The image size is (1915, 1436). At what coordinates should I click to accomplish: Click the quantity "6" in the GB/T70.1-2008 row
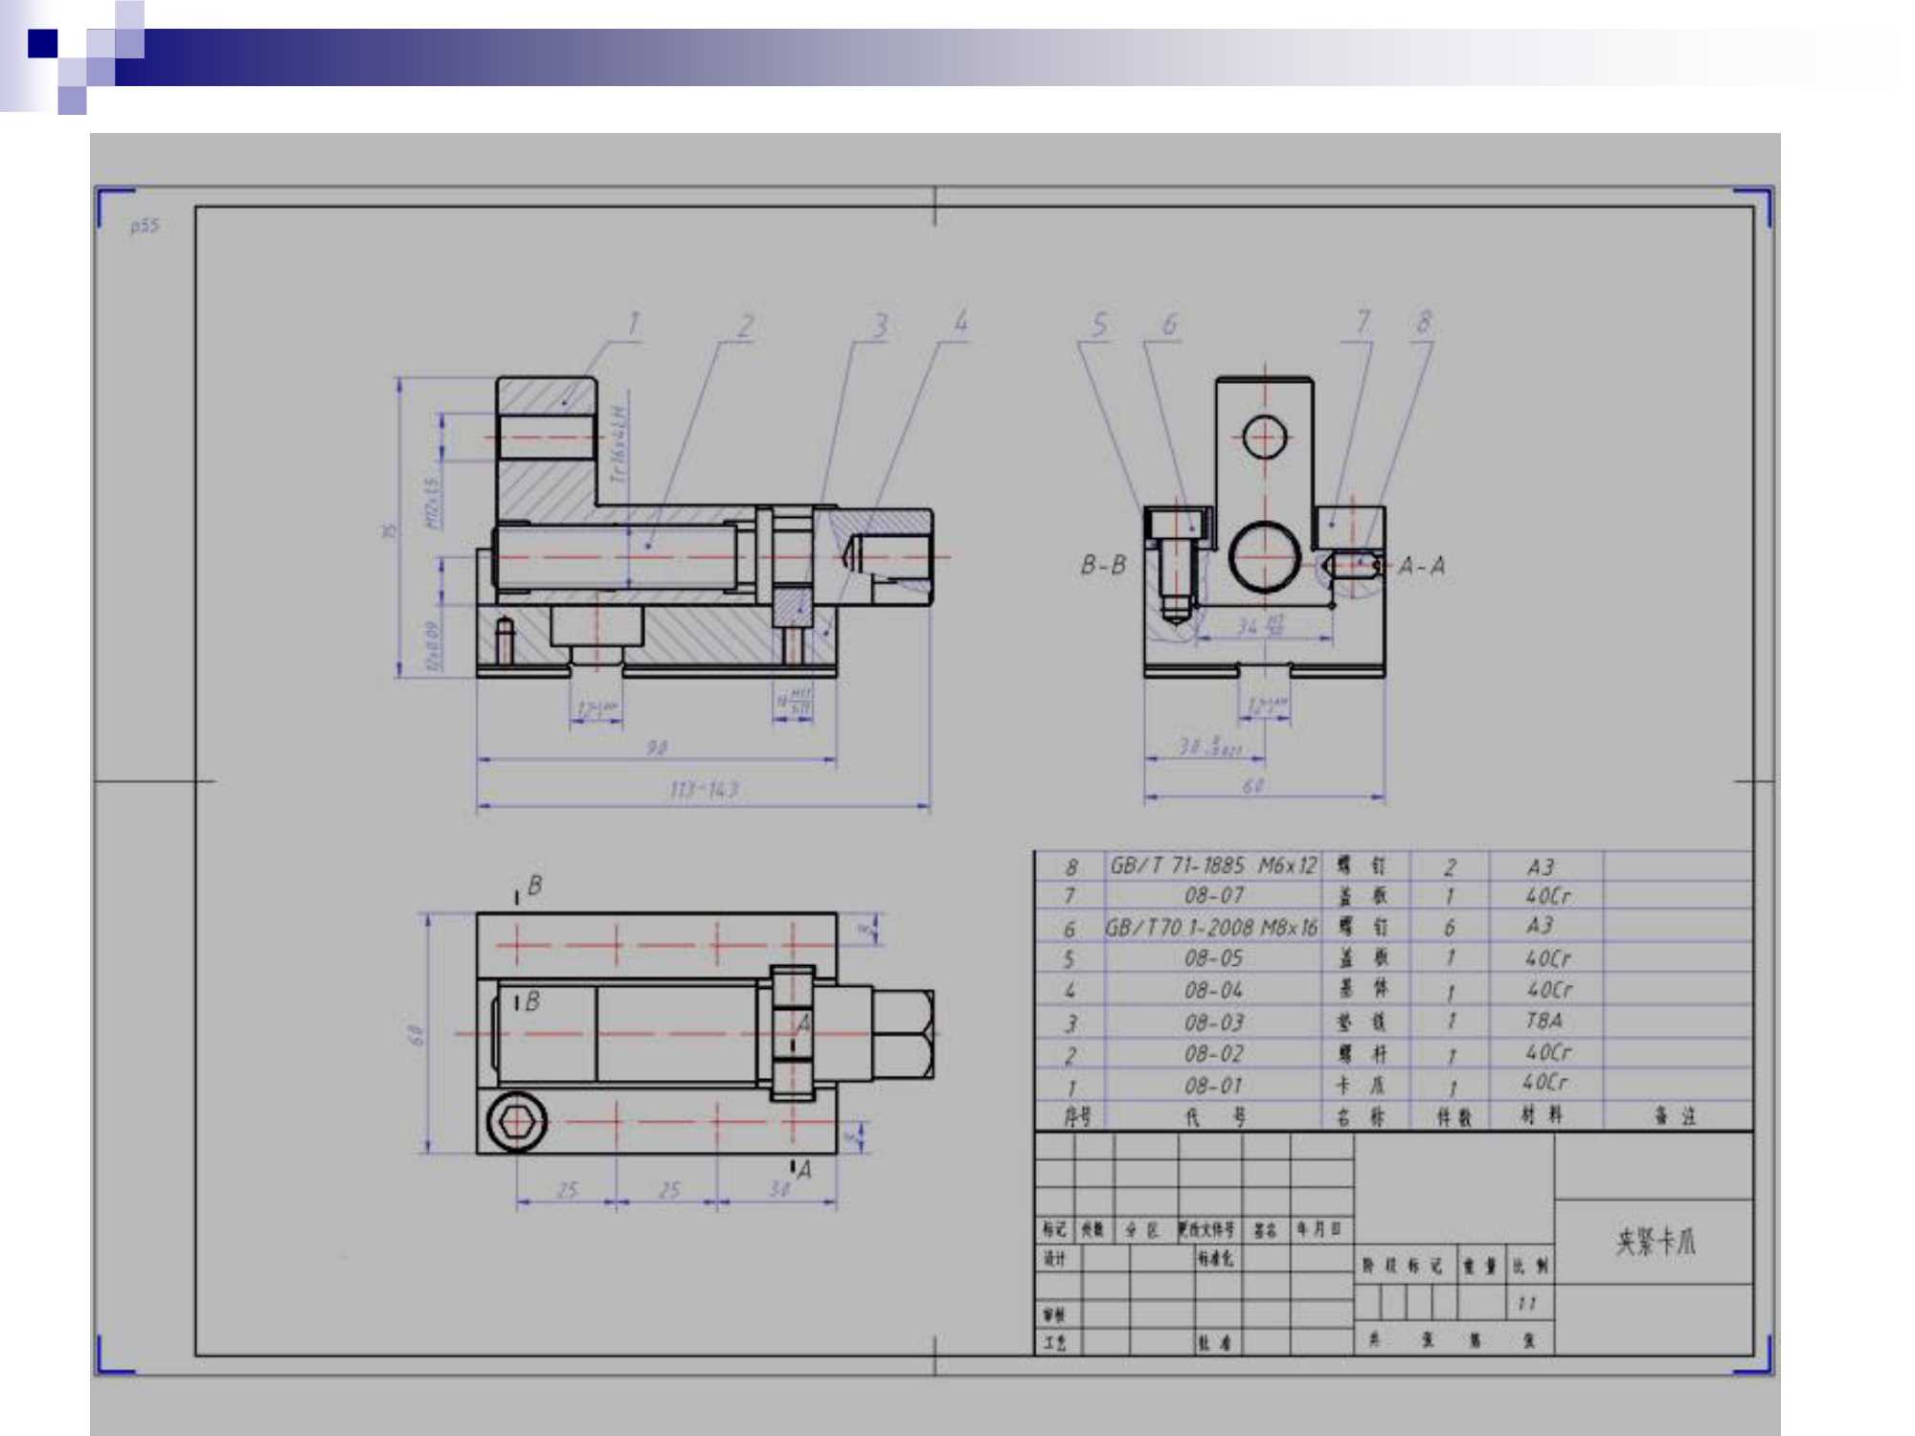coord(1450,928)
